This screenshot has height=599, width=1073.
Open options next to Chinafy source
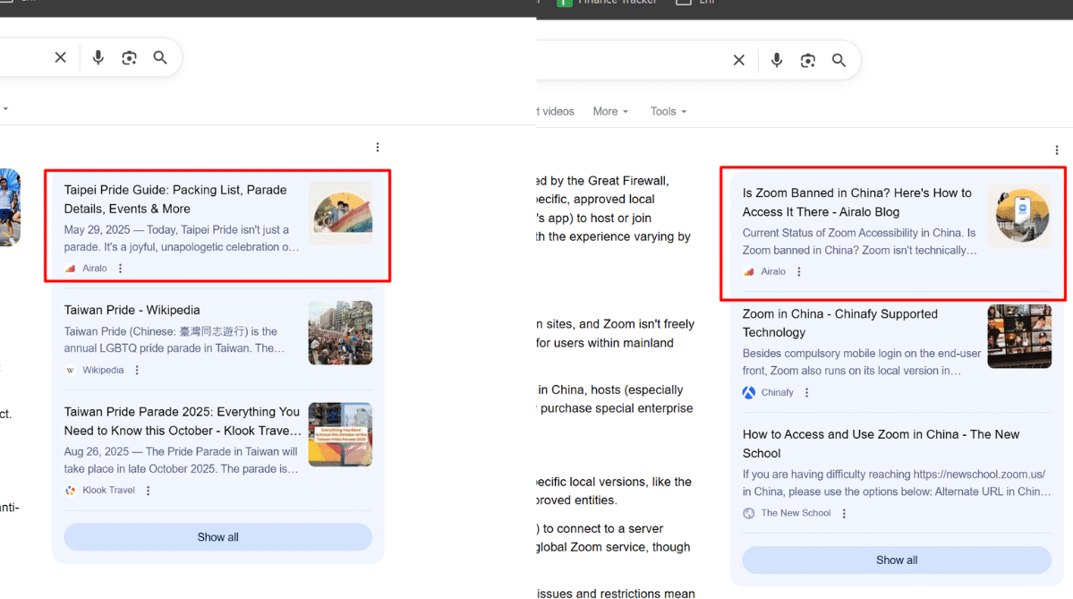click(807, 392)
